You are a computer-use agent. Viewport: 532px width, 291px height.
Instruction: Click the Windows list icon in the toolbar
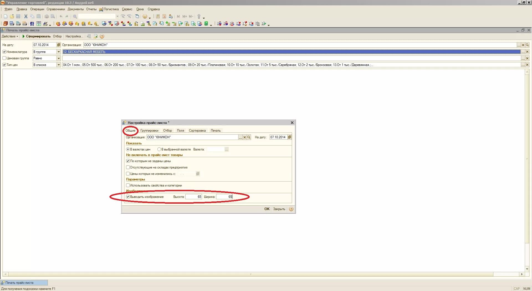click(137, 16)
